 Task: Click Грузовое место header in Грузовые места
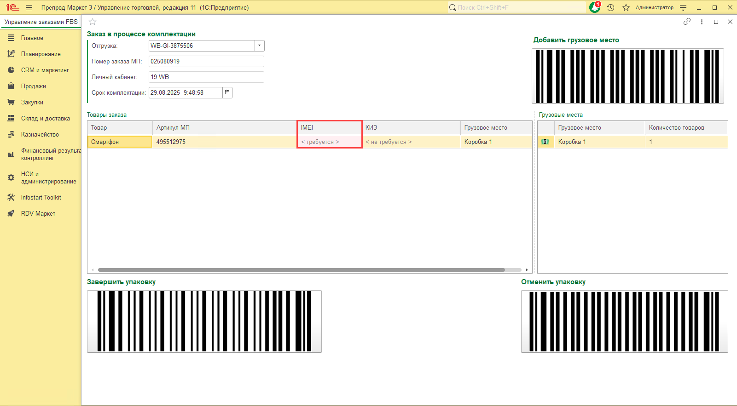point(599,127)
